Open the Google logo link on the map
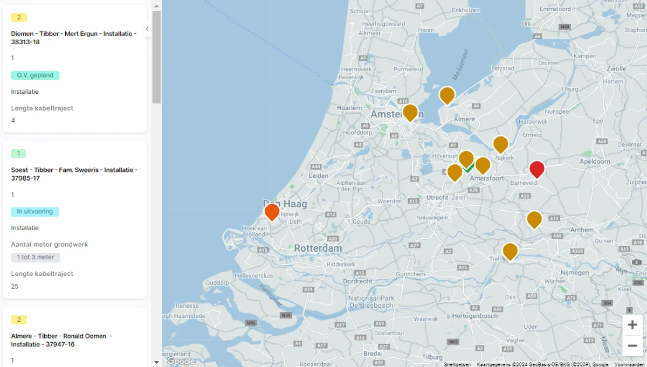Image resolution: width=647 pixels, height=367 pixels. (x=181, y=361)
